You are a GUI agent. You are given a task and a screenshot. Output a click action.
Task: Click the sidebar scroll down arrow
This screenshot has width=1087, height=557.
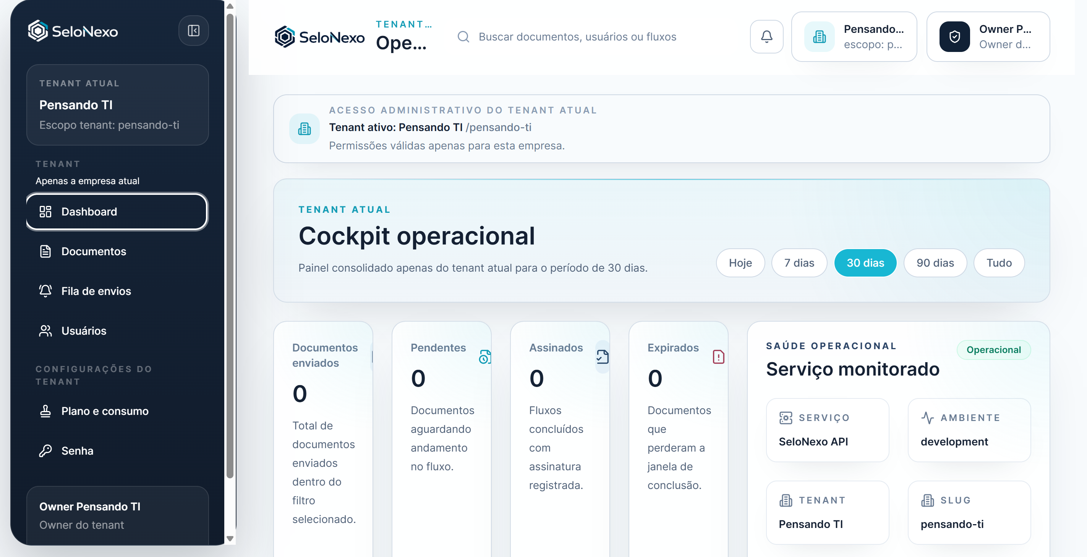click(230, 538)
